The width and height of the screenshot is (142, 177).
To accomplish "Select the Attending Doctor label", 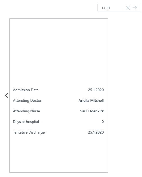I will [x=27, y=100].
